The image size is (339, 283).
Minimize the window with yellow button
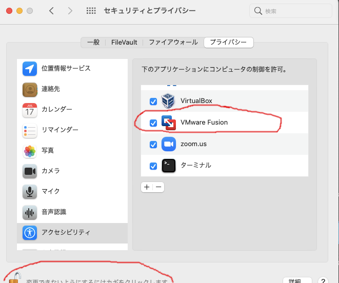pyautogui.click(x=19, y=11)
